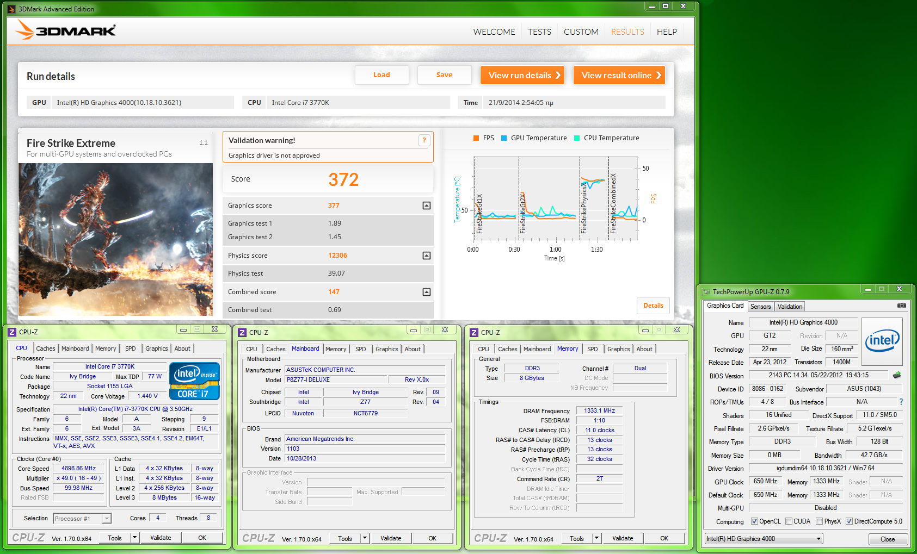
Task: Click the 3DMark title bar application icon
Action: click(11, 9)
